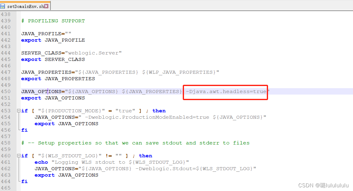Click fi keyword on line 464
This screenshot has width=353, height=191.
(x=24, y=182)
